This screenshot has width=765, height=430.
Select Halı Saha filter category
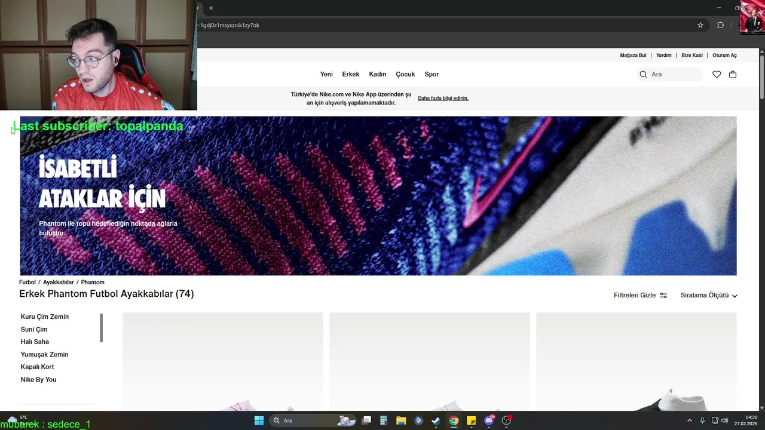click(35, 342)
